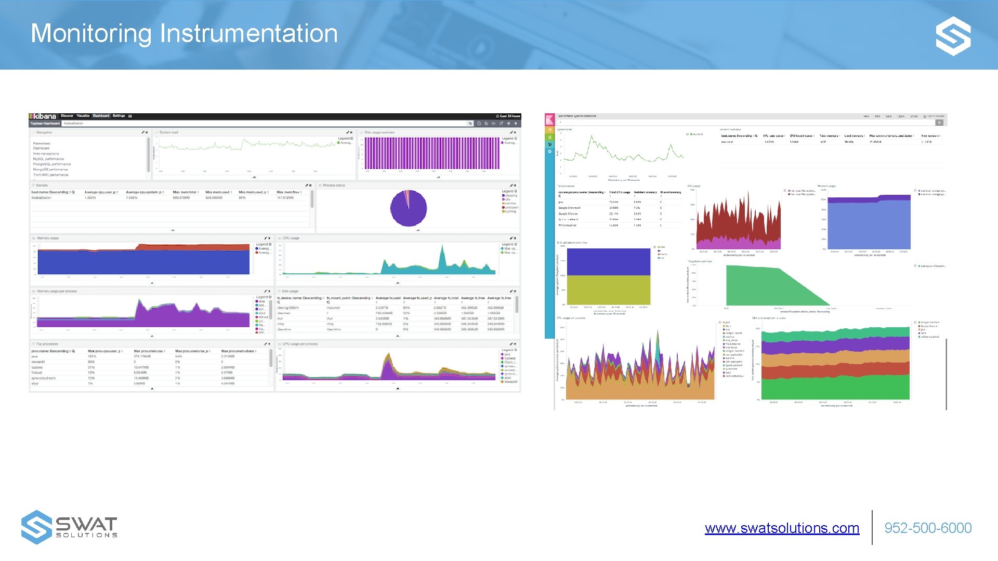This screenshot has width=998, height=561.
Task: Click the Discover compass icon in right sidebar
Action: pyautogui.click(x=549, y=130)
